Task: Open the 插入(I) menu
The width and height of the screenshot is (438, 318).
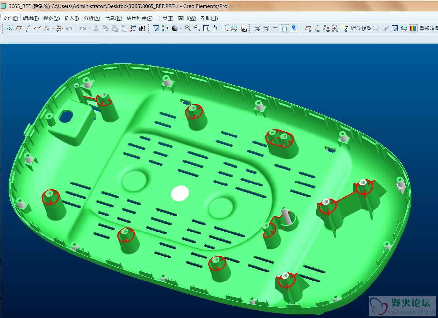Action: [x=71, y=18]
